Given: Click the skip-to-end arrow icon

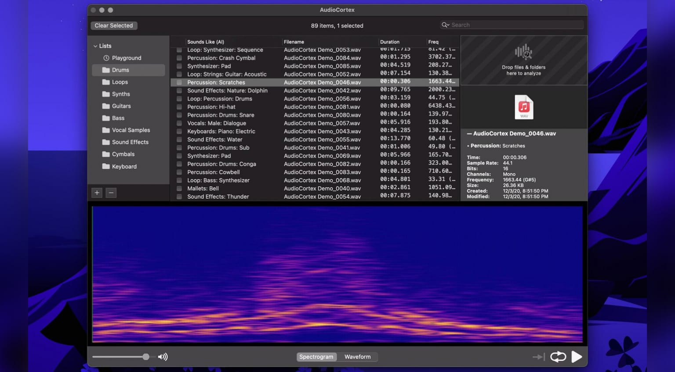Looking at the screenshot, I should click(539, 357).
